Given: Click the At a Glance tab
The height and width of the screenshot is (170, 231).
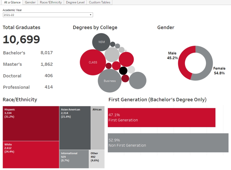Looking at the screenshot, I should (x=12, y=2).
